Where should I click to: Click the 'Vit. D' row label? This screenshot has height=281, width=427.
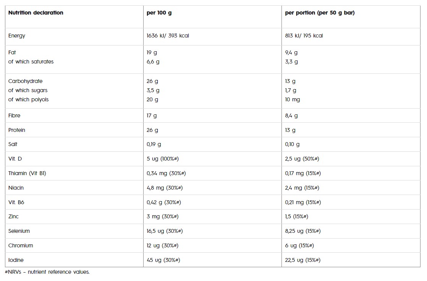coord(15,159)
